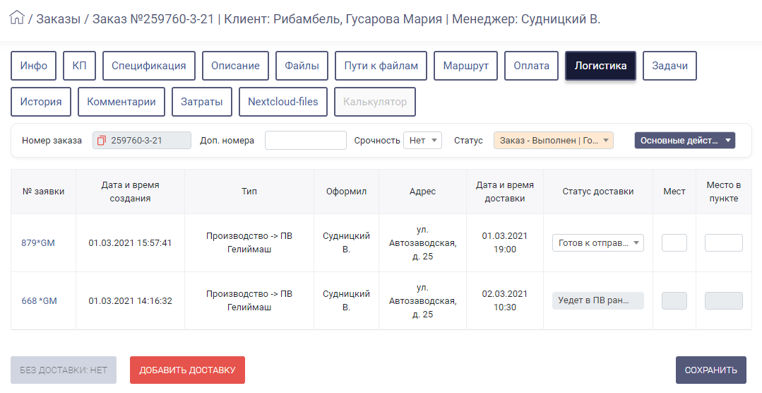Show the История tab
762x393 pixels.
click(x=41, y=102)
